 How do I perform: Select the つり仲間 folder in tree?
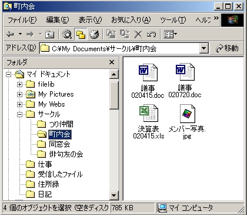point(61,124)
